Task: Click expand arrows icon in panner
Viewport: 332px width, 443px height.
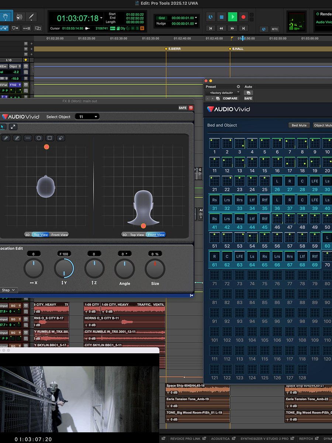Action: 13,127
